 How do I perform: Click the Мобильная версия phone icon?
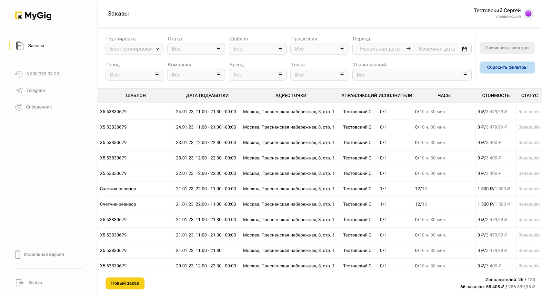(x=18, y=254)
